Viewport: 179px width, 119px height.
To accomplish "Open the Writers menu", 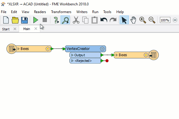I will [82, 12].
